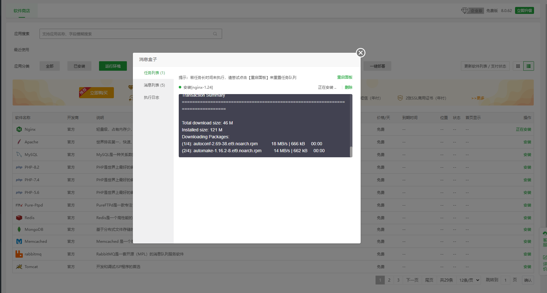Click the enterprise edition label

pos(476,11)
